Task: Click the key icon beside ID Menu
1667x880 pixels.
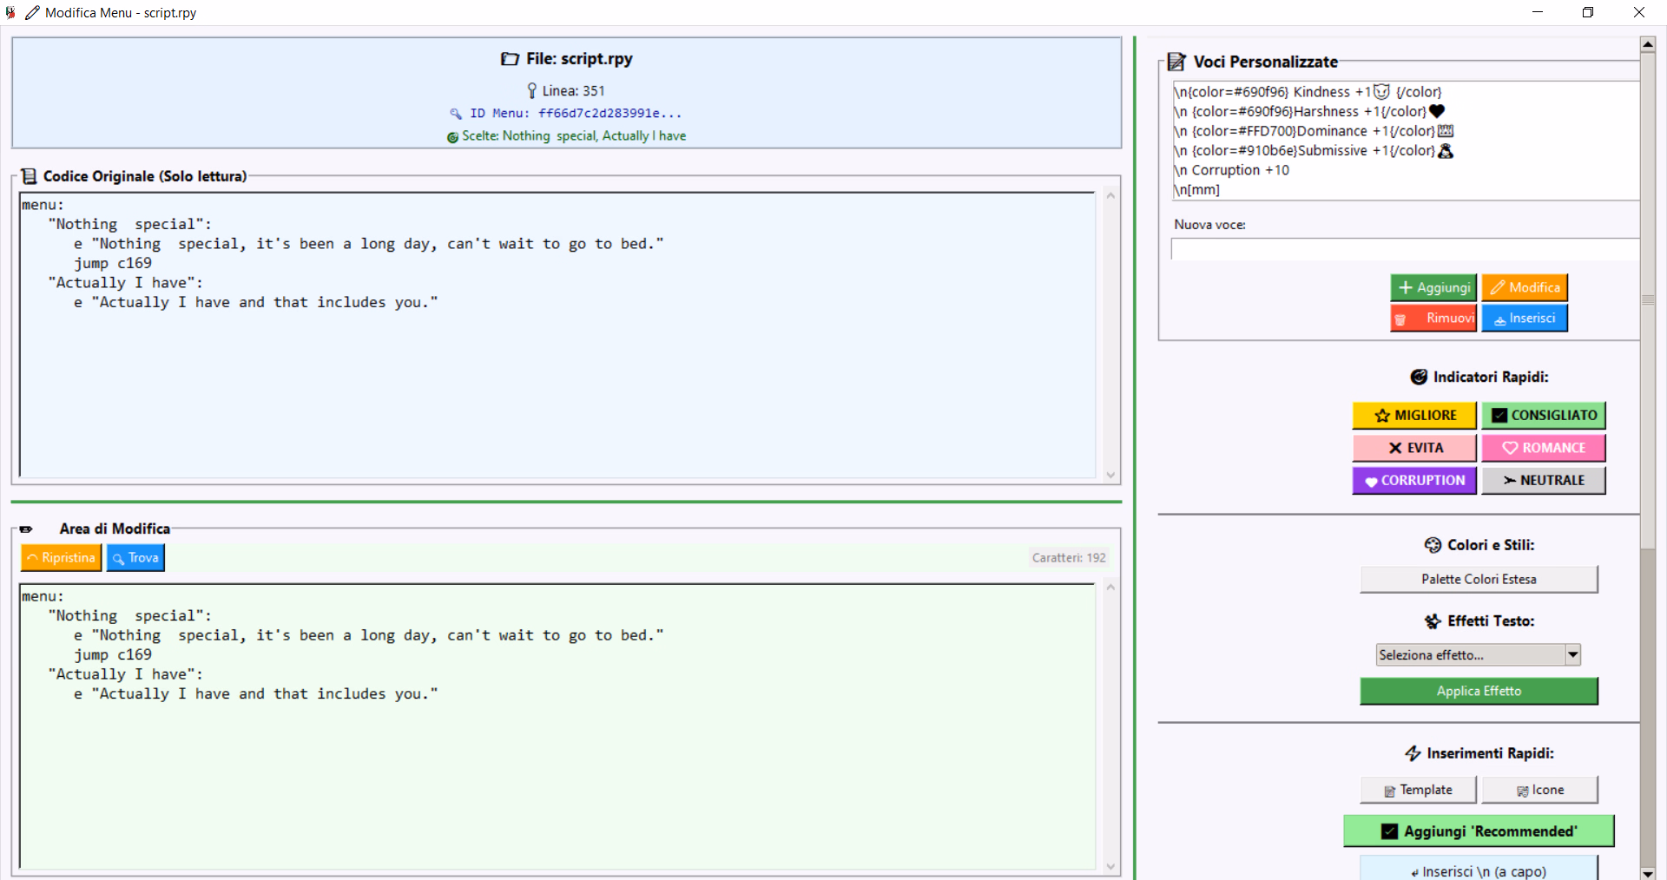Action: [456, 114]
